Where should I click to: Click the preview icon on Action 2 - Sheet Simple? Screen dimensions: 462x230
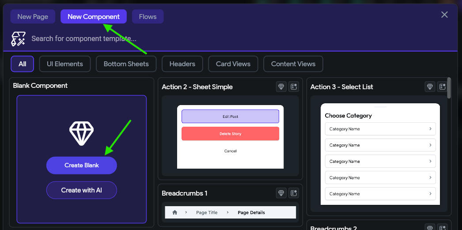tap(294, 87)
